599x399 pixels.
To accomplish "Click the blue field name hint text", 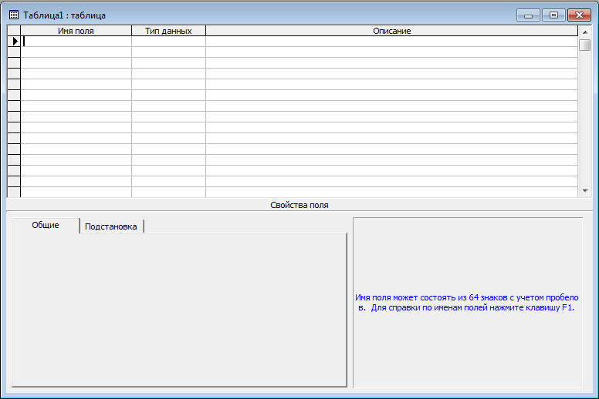I will coord(467,303).
